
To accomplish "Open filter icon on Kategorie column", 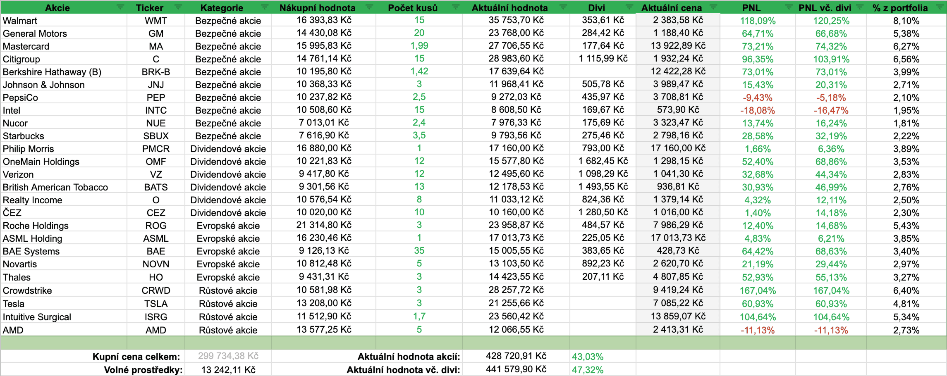I will 265,7.
